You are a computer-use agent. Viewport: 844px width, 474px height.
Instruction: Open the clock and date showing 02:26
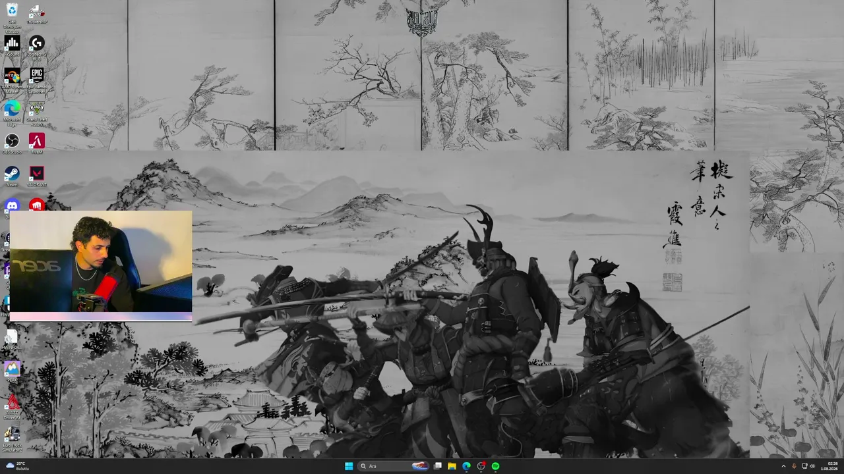829,466
